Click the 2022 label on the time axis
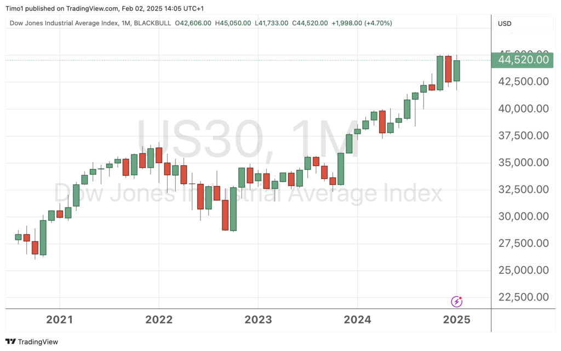 click(x=159, y=320)
